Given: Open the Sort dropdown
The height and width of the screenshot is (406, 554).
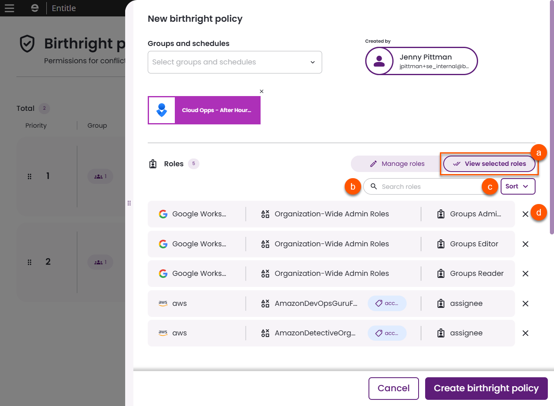Looking at the screenshot, I should tap(517, 186).
